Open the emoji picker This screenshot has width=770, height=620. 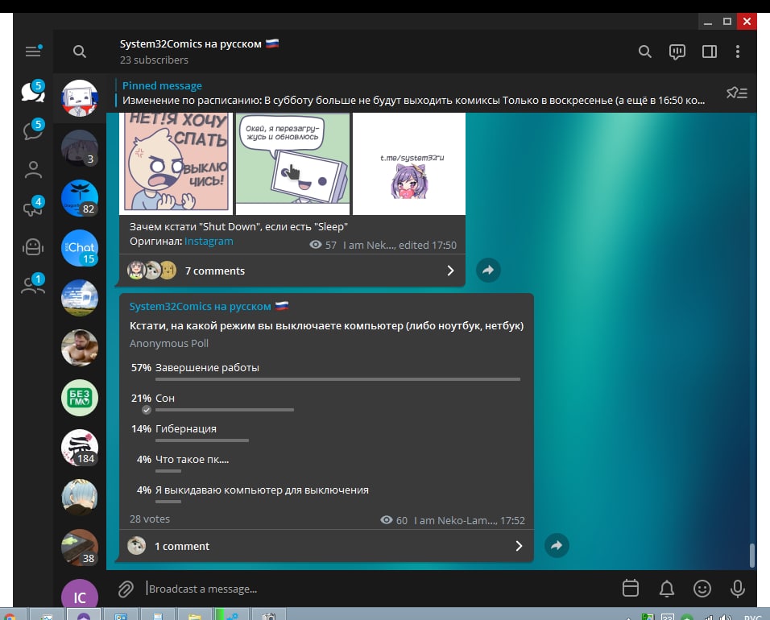click(x=702, y=588)
